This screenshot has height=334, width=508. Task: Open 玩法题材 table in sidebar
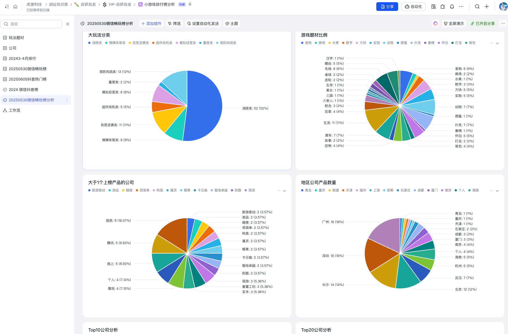36,38
